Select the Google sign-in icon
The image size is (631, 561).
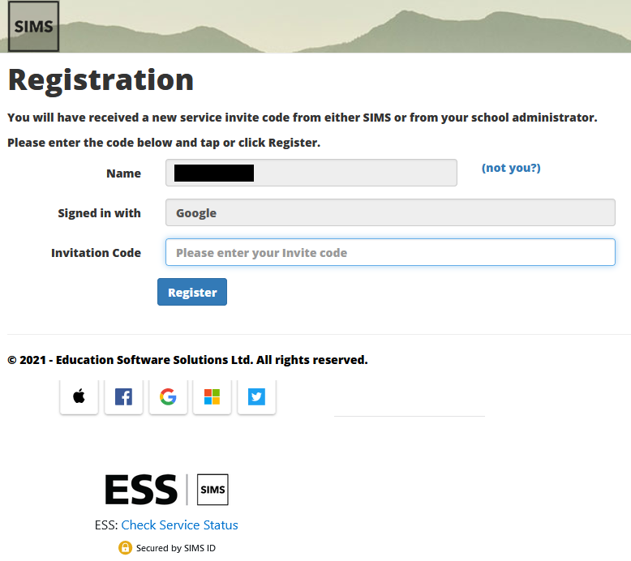point(168,396)
